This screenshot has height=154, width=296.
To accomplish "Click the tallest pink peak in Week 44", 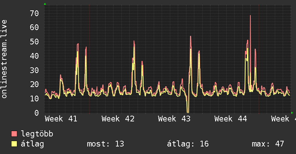I will 250,16.
